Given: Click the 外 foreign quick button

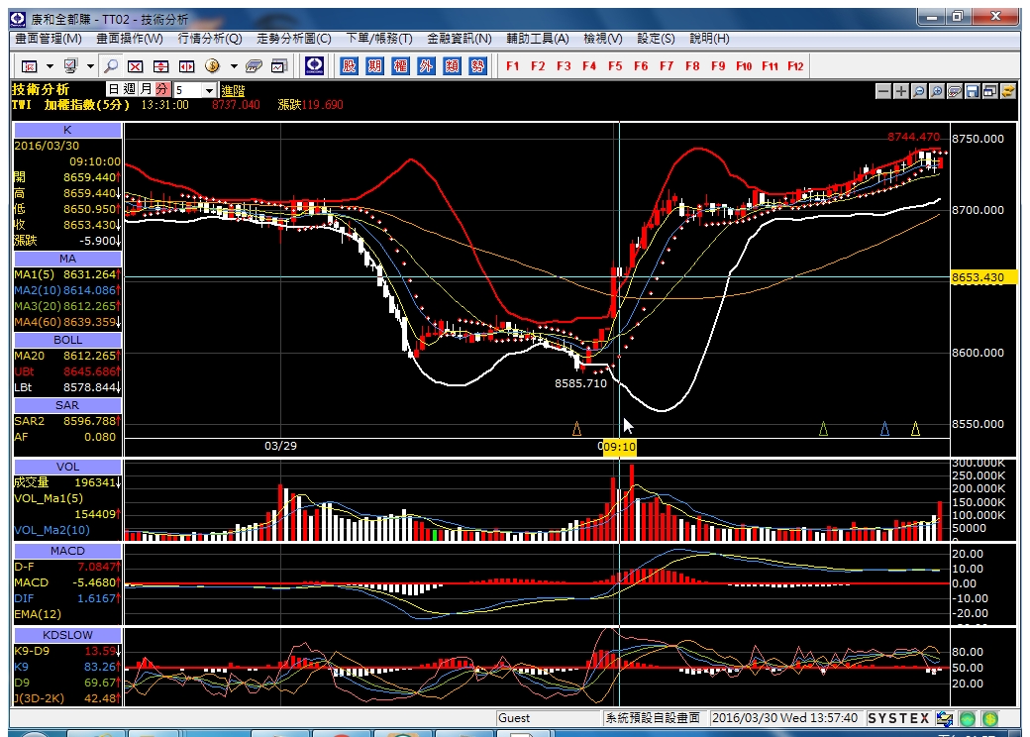Looking at the screenshot, I should pos(426,65).
